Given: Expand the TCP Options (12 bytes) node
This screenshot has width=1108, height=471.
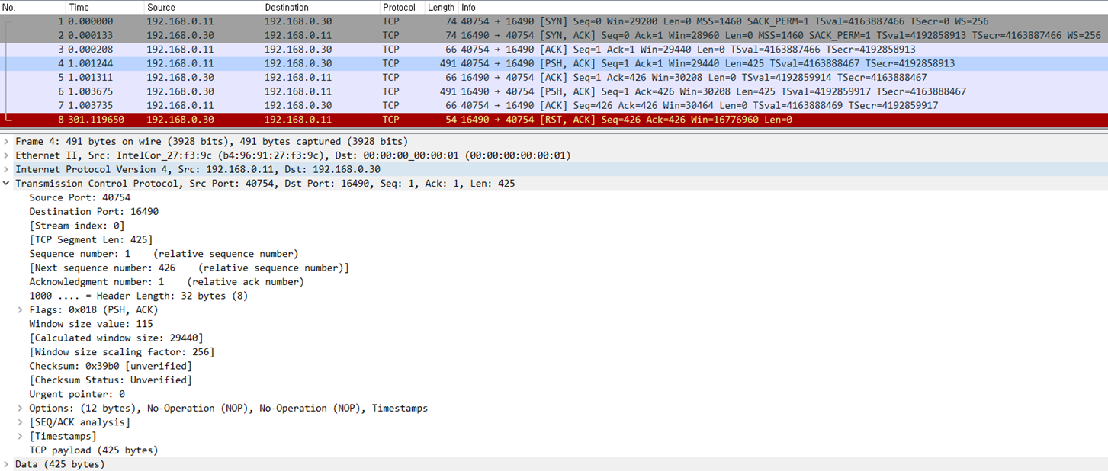Looking at the screenshot, I should tap(21, 409).
